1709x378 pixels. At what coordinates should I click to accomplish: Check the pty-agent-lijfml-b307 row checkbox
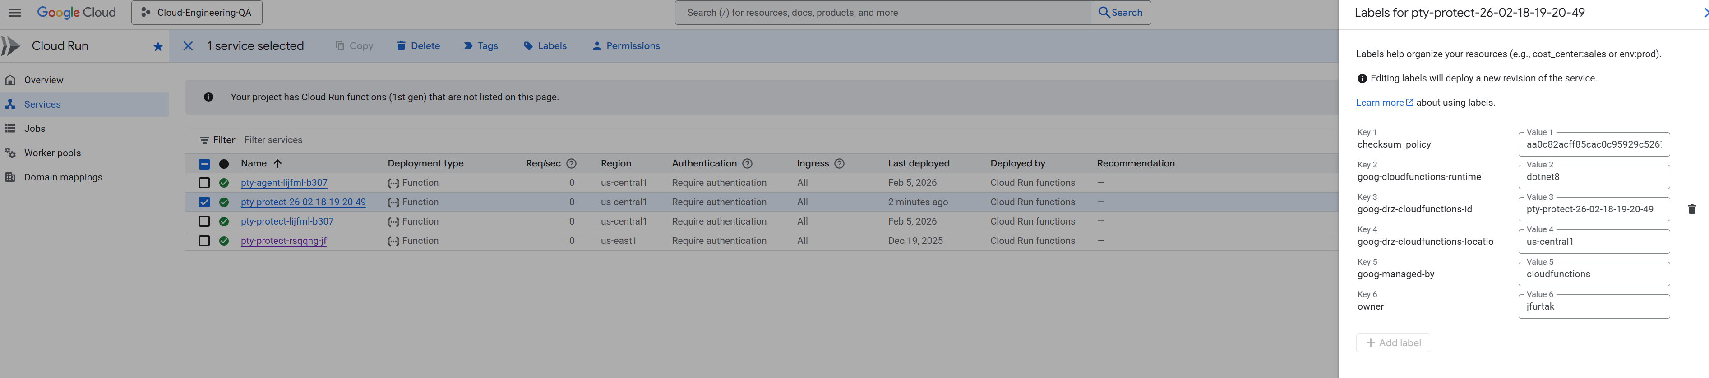pyautogui.click(x=204, y=183)
